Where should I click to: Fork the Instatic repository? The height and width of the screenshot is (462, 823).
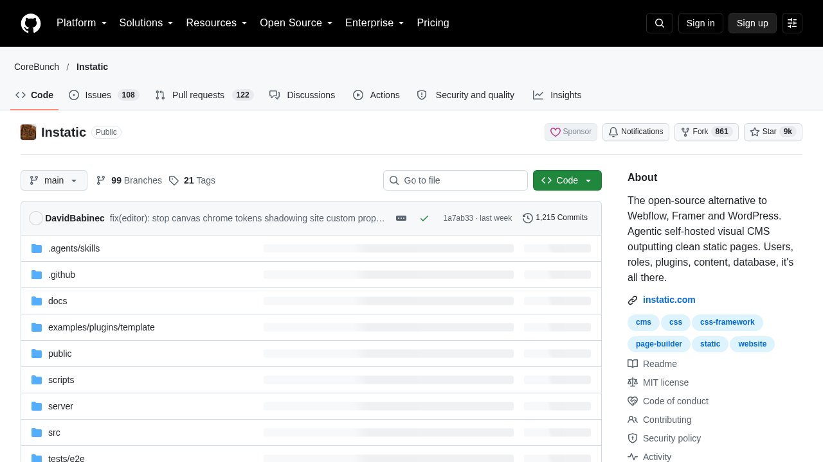pos(707,132)
